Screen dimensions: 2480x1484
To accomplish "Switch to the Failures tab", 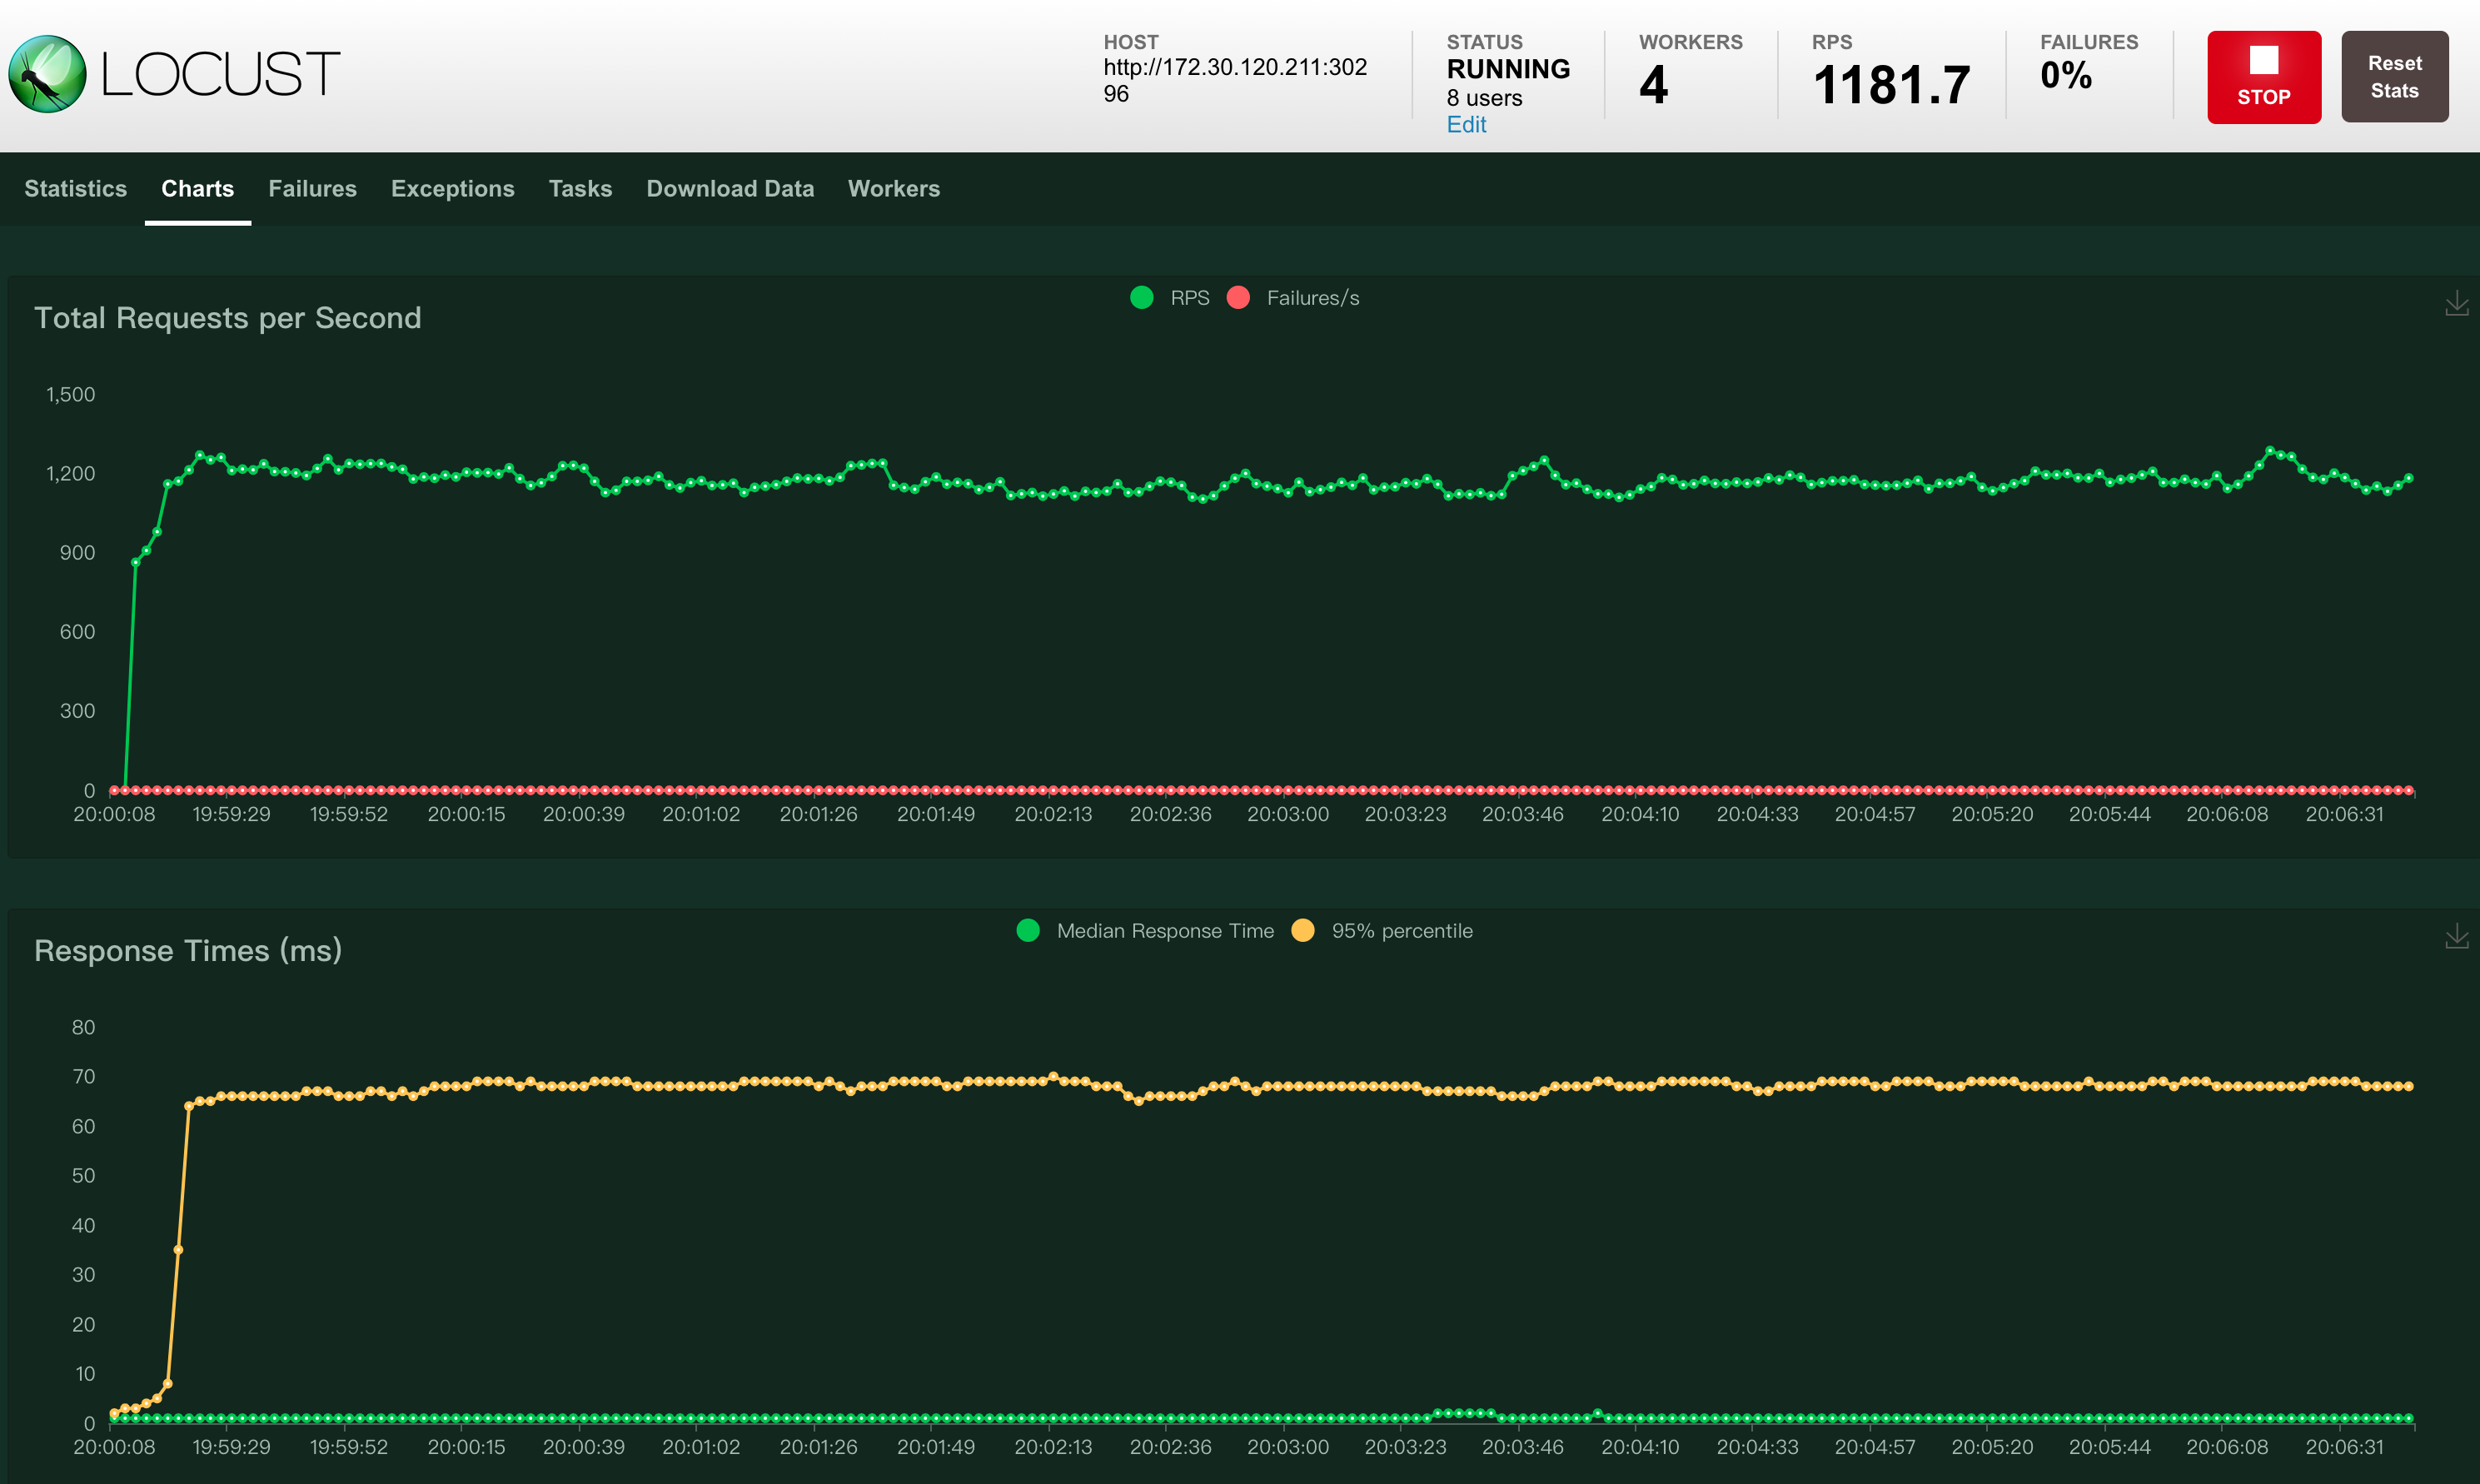I will pyautogui.click(x=312, y=189).
